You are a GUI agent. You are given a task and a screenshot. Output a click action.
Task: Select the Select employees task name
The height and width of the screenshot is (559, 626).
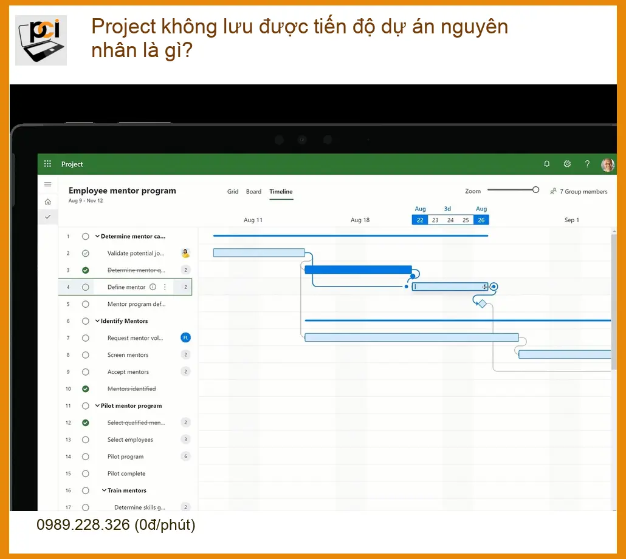pos(130,439)
